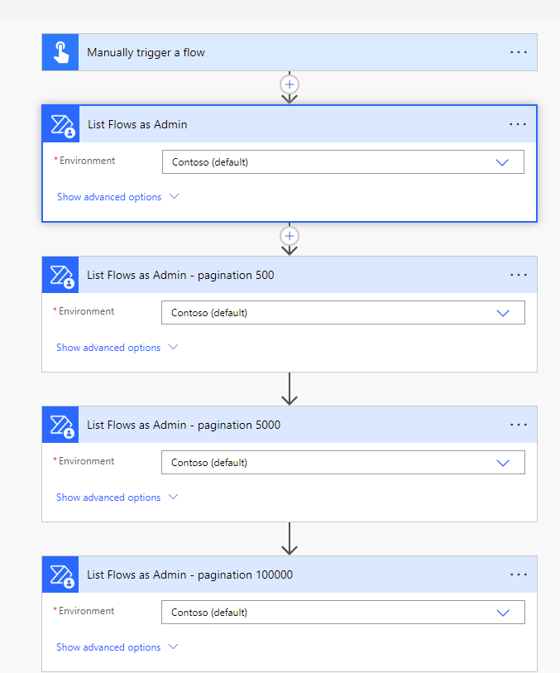The image size is (560, 673).
Task: Click the pagination 100000 action's connector icon
Action: click(x=60, y=574)
